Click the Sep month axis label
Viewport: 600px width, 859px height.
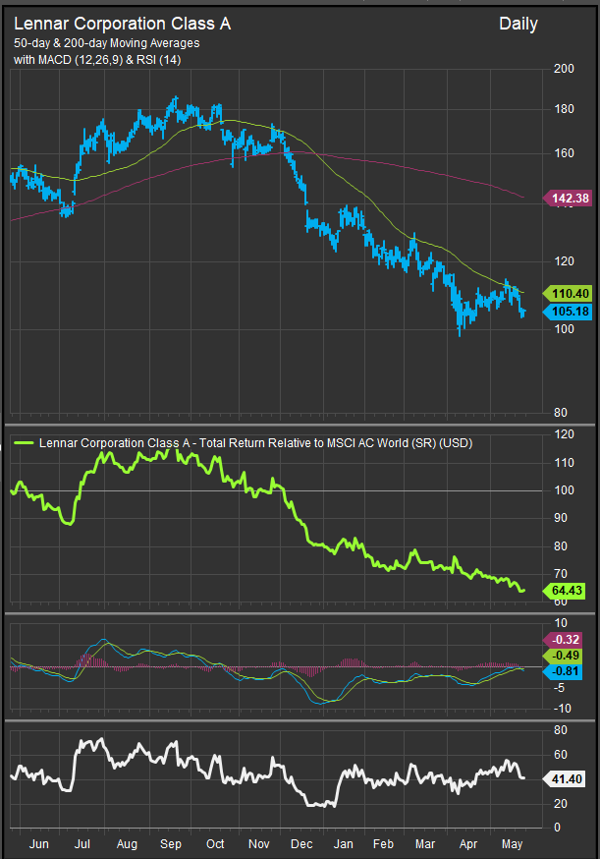(x=171, y=843)
